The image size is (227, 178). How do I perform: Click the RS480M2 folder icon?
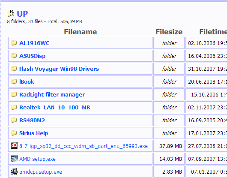tap(14, 120)
